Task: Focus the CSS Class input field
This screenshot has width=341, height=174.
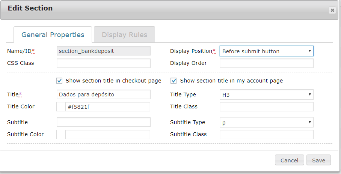Action: point(104,63)
